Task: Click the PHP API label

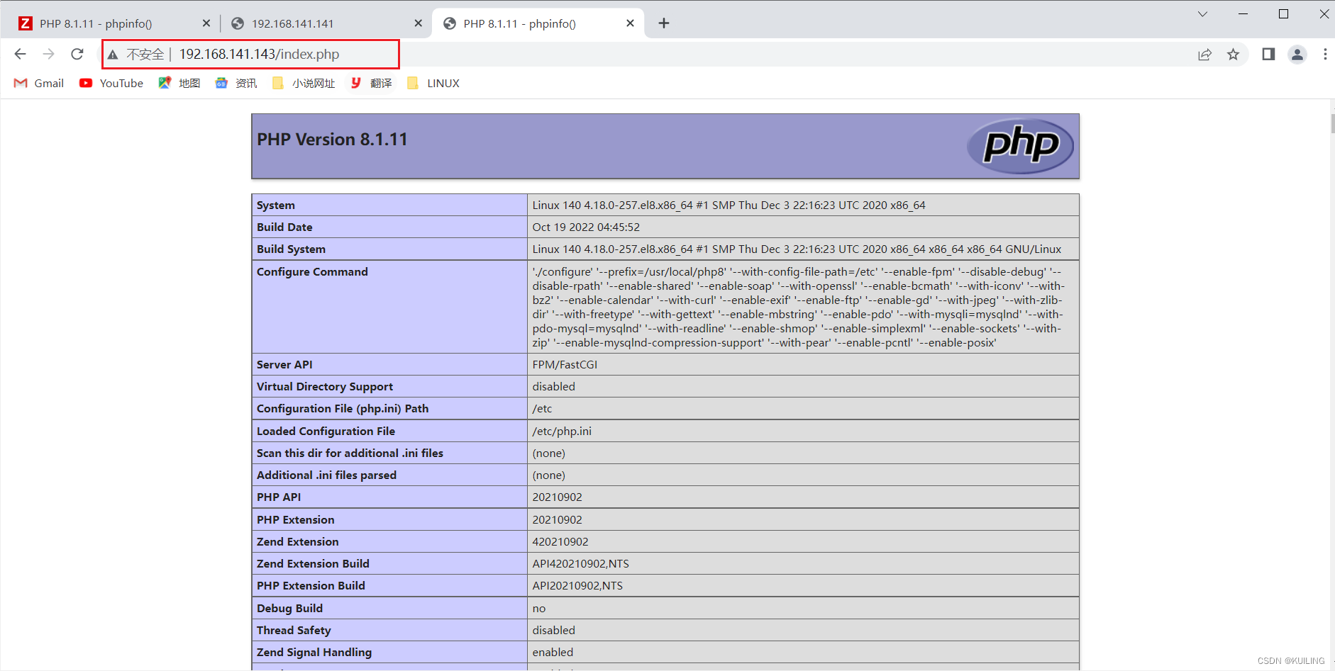Action: coord(279,497)
